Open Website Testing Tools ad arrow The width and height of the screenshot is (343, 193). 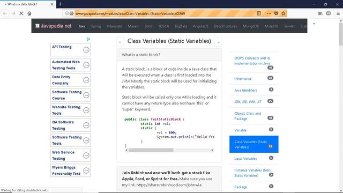tap(86, 110)
